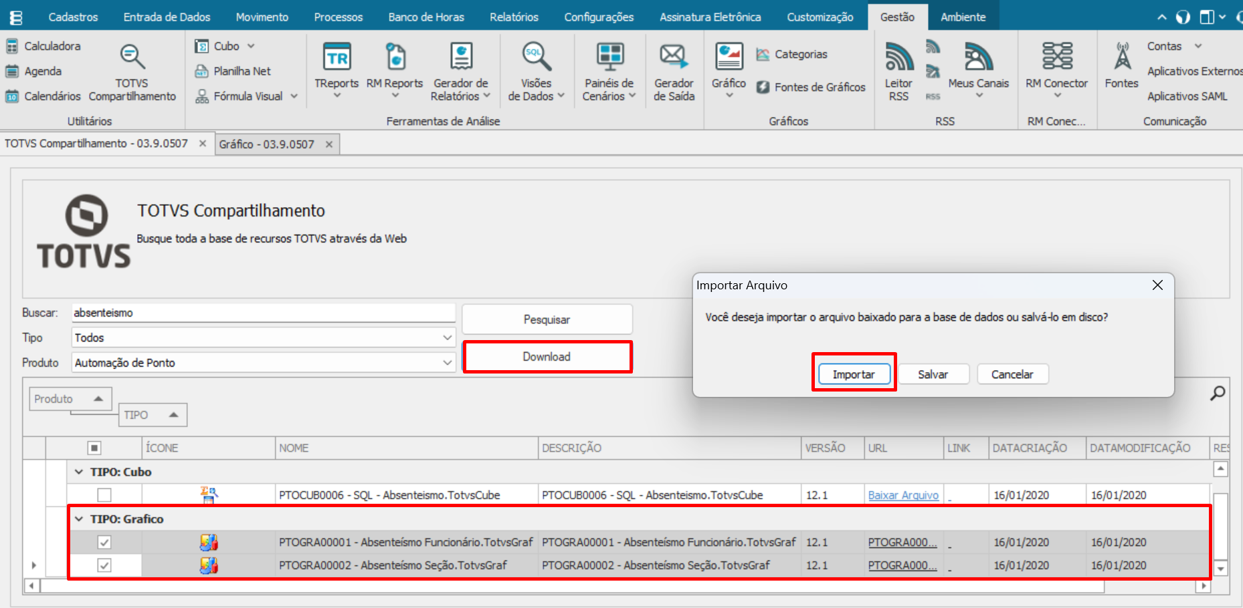Click Importar in the dialog

854,374
